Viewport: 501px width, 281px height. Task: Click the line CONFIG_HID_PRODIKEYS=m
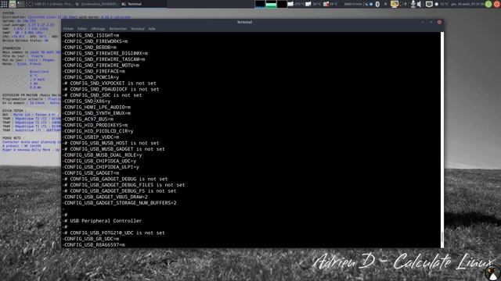click(x=96, y=125)
